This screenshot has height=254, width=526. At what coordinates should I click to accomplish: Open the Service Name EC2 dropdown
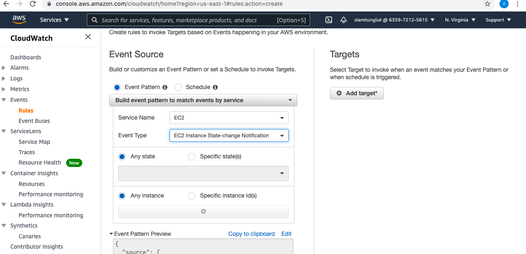[x=229, y=118]
